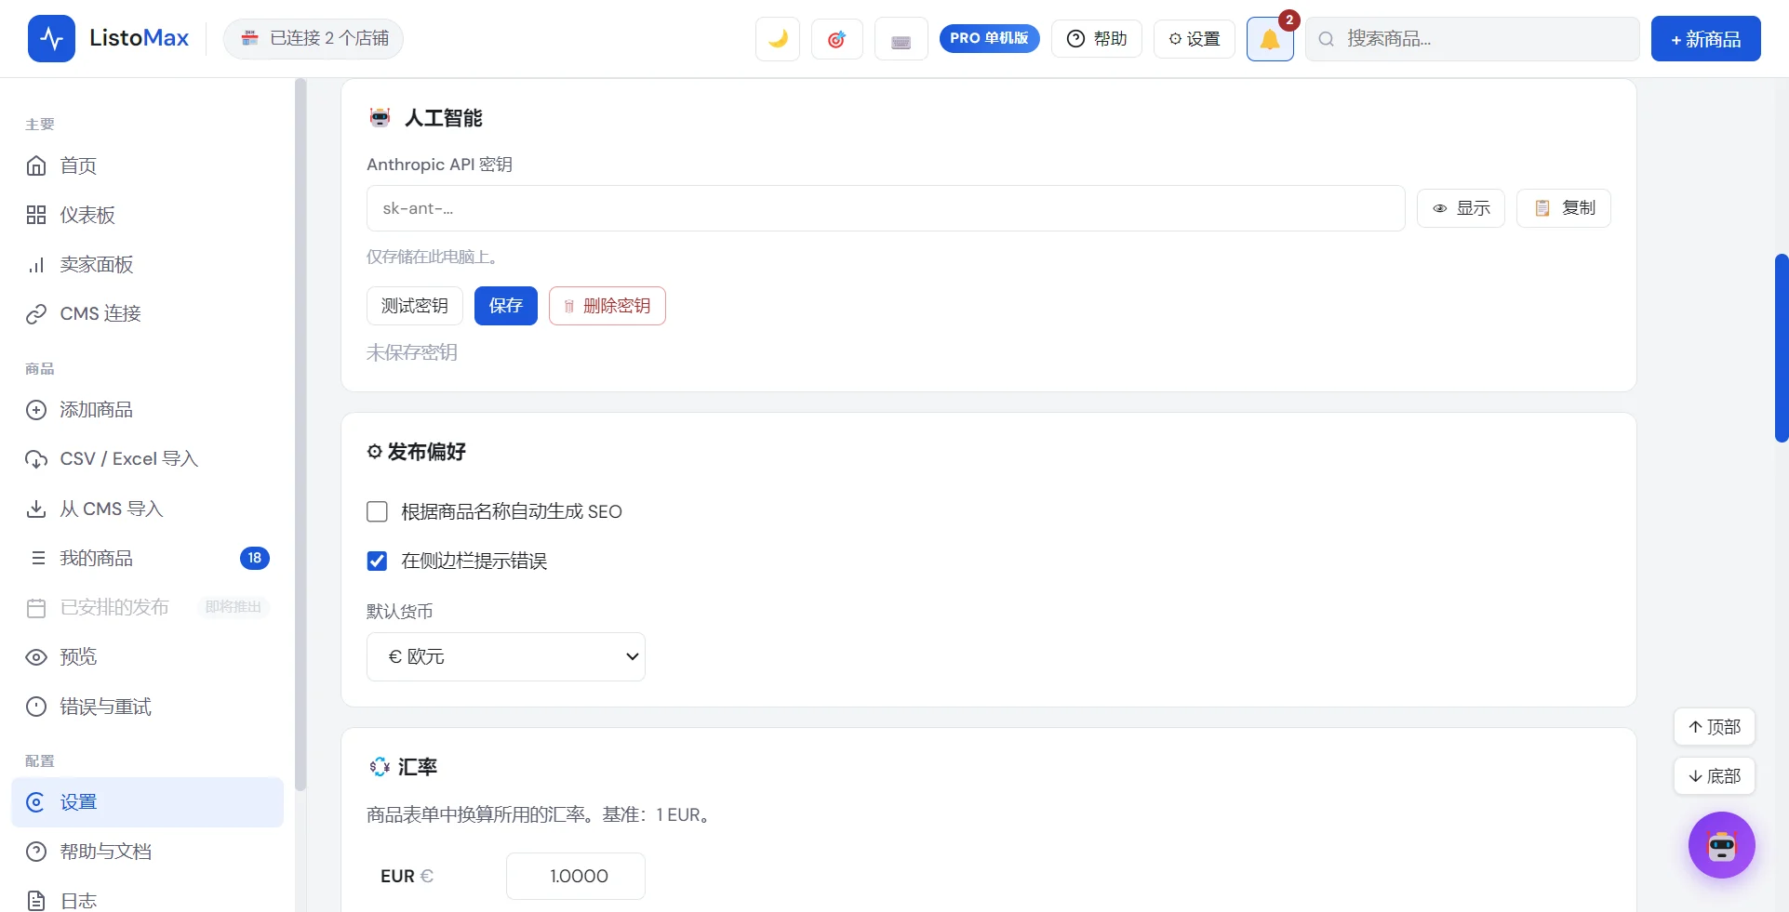1789x912 pixels.
Task: Uncheck 在侧边栏提示错误 checkbox
Action: point(377,561)
